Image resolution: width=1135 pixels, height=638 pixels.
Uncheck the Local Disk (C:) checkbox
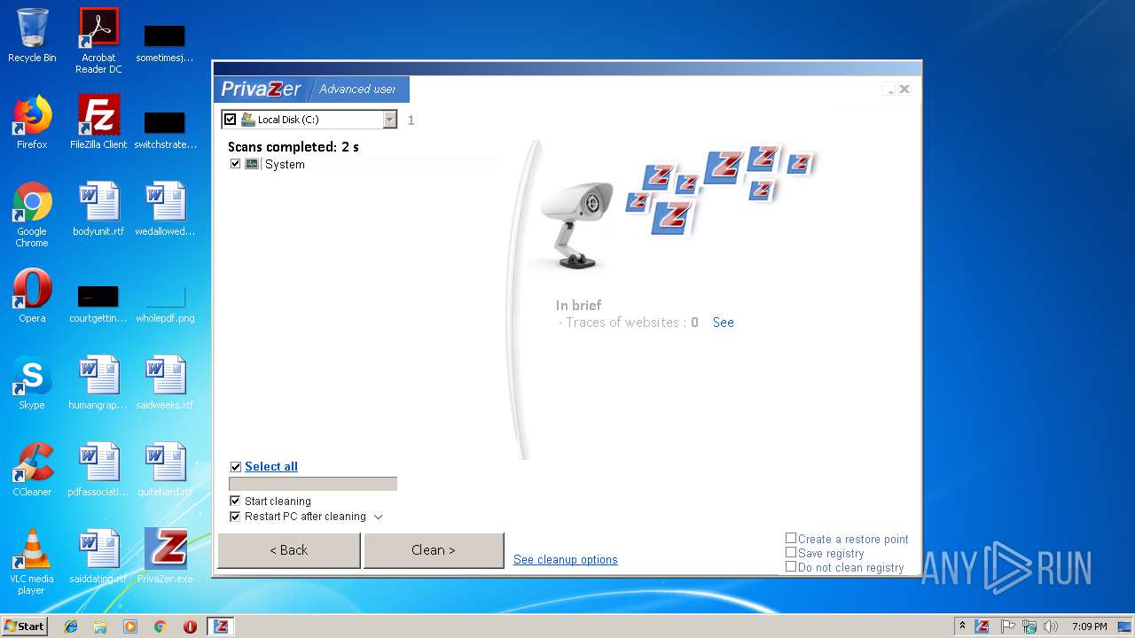[231, 120]
